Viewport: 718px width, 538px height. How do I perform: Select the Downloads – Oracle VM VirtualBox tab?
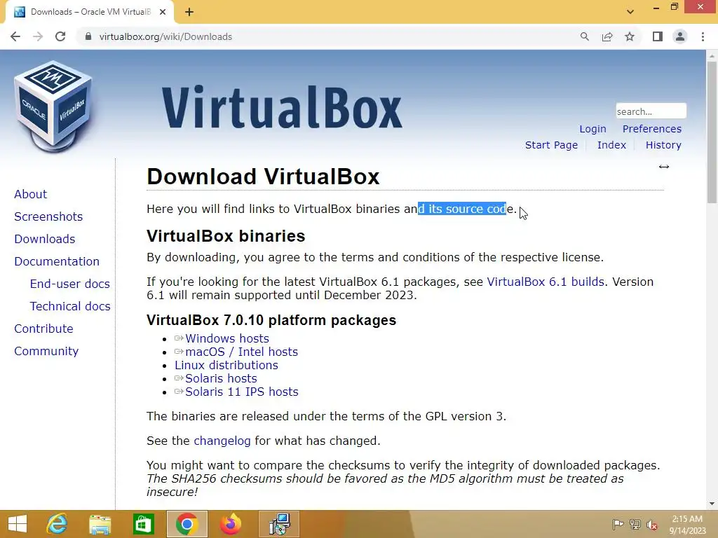pyautogui.click(x=90, y=12)
